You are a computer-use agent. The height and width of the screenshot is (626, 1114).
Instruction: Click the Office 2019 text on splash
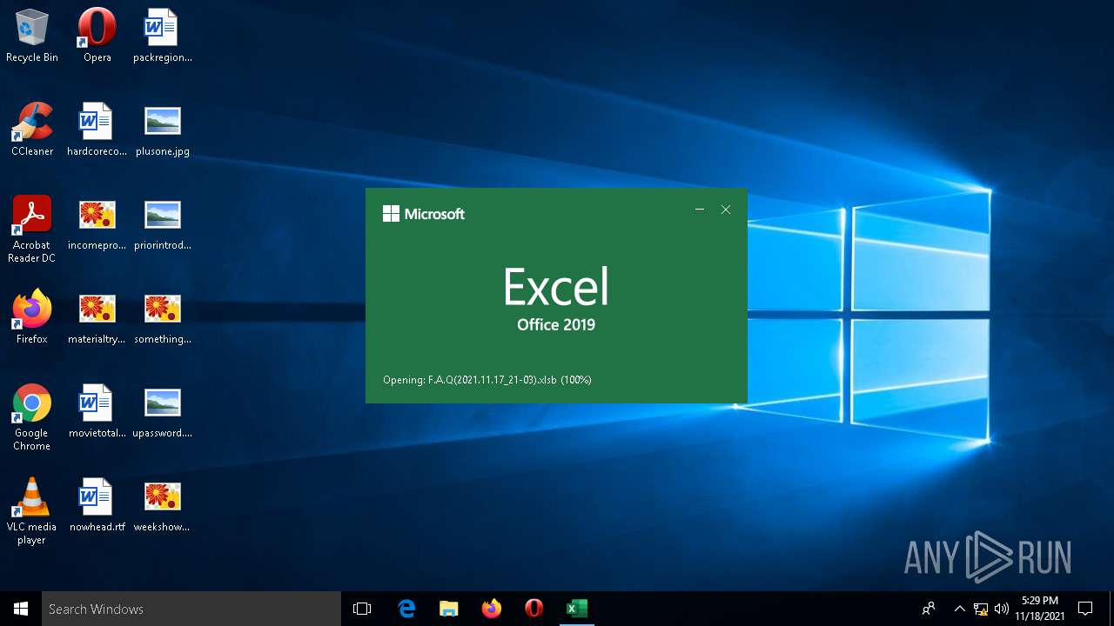pos(556,325)
